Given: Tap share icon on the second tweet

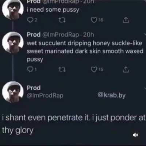Looking at the screenshot, I should (x=126, y=69).
